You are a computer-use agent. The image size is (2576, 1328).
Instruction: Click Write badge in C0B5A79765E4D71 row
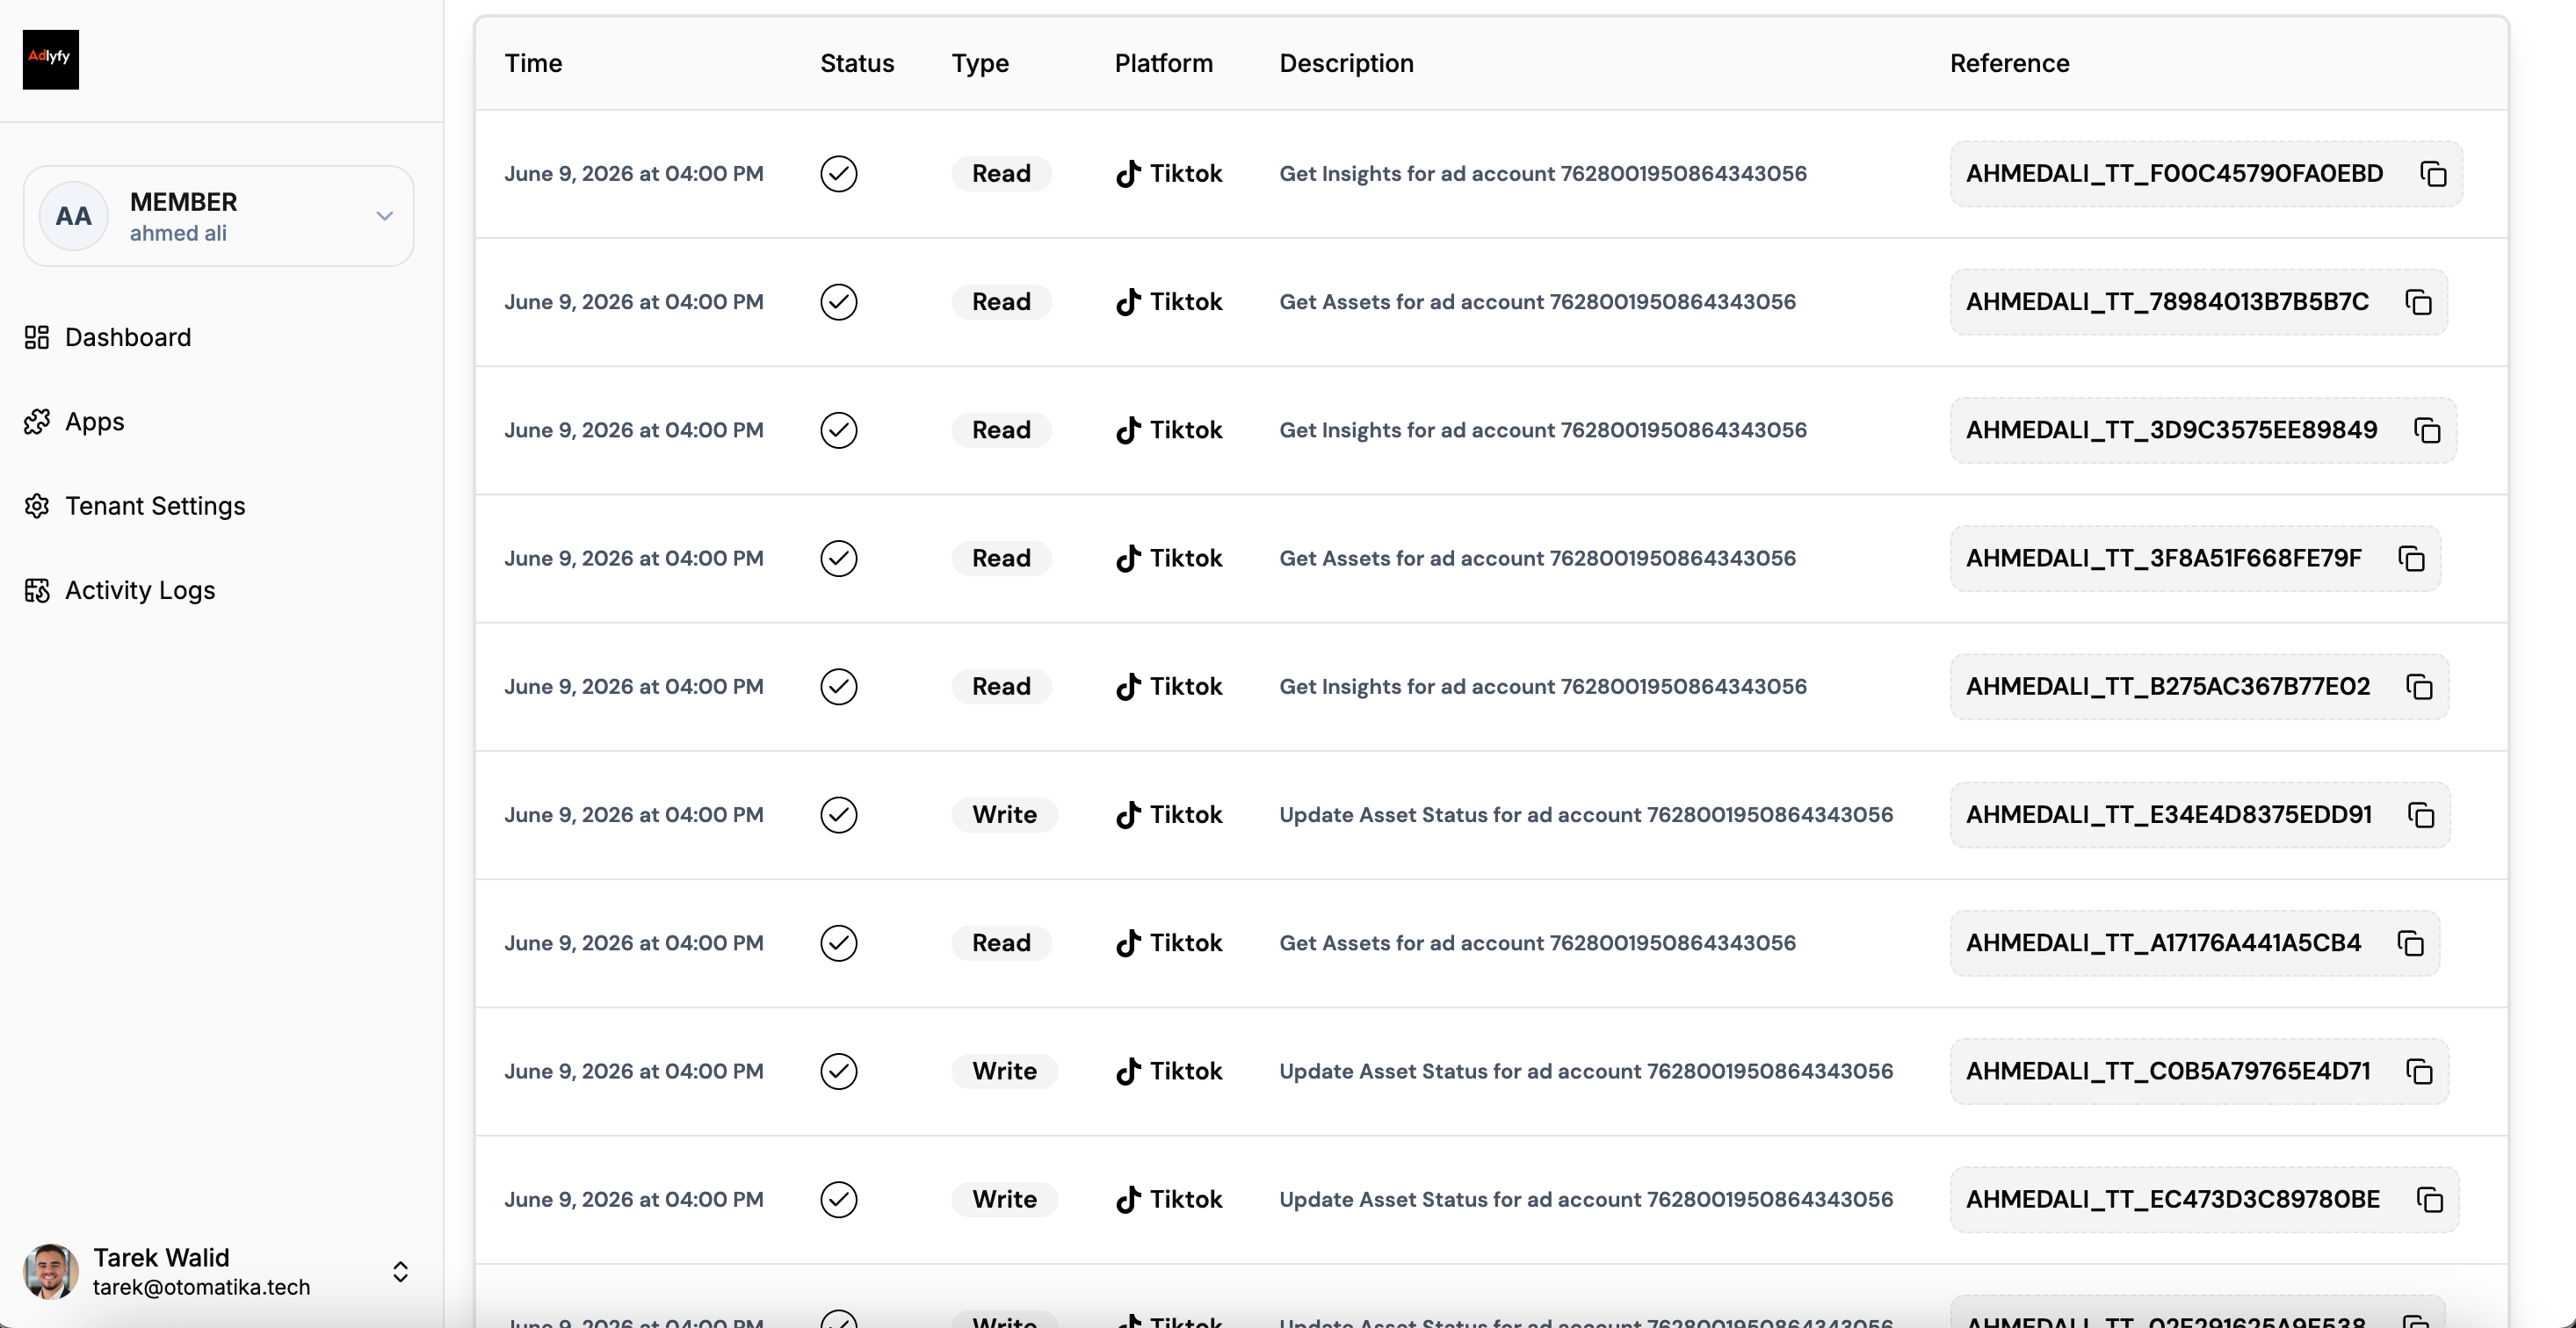[1004, 1072]
